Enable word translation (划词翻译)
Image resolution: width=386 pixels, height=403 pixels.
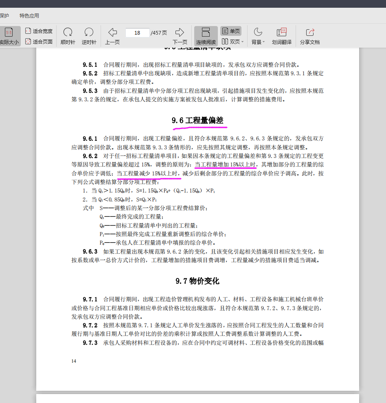coord(282,36)
